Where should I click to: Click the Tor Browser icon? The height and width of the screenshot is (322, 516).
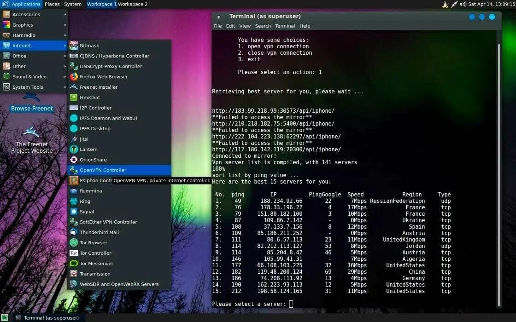coord(74,242)
